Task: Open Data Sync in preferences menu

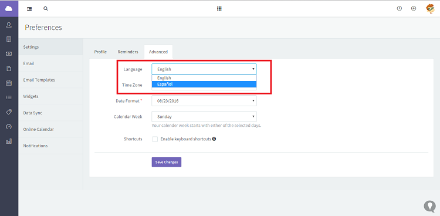Action: (x=50, y=113)
